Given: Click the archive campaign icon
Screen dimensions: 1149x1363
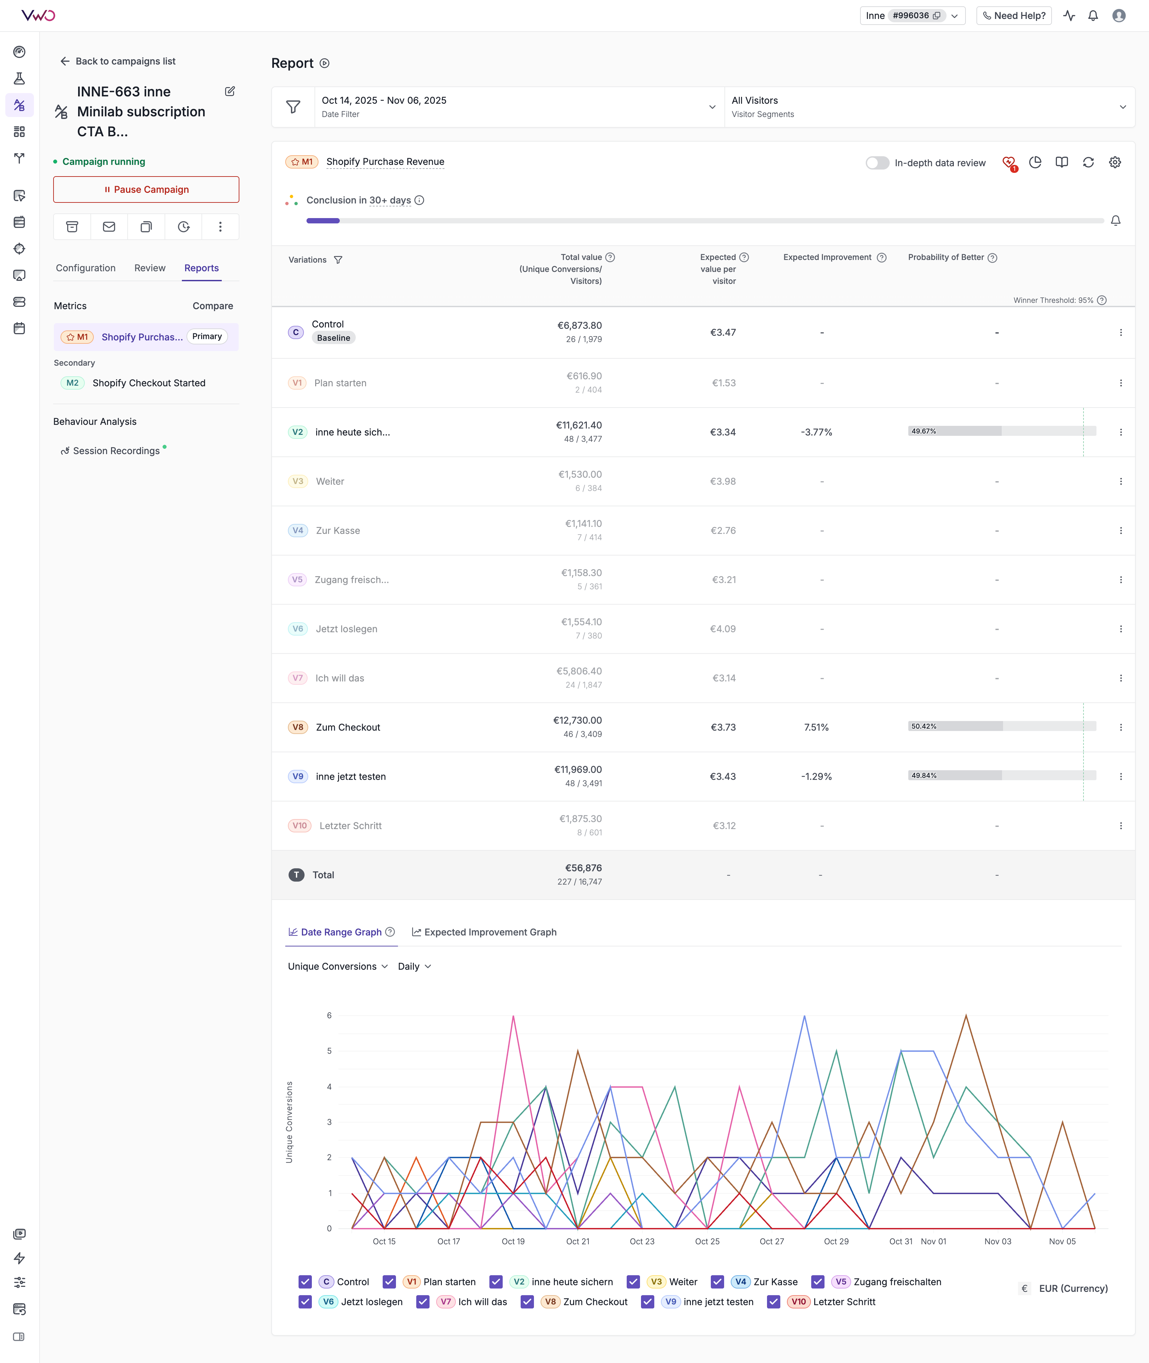Looking at the screenshot, I should tap(72, 227).
